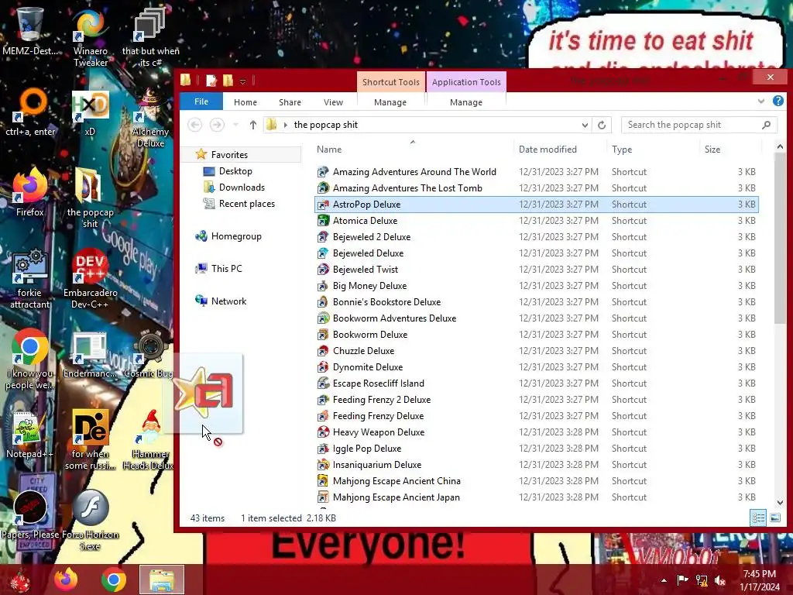The width and height of the screenshot is (793, 595).
Task: Open the Endermanch desktop shortcut
Action: point(90,354)
